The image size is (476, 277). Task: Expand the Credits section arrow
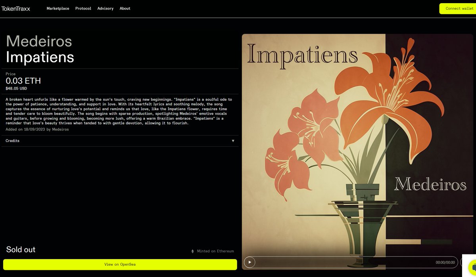pos(233,141)
